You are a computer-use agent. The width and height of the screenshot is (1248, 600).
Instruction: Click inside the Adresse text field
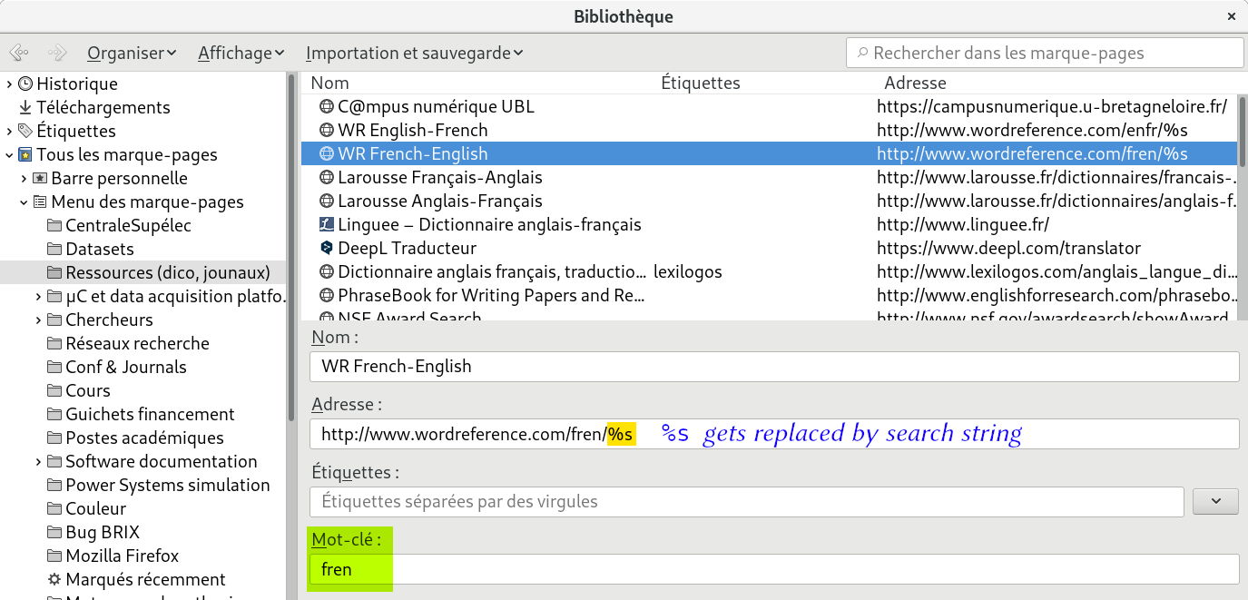click(x=774, y=434)
